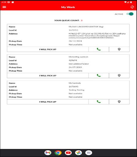Open map location for lead 429694

[x=119, y=75]
